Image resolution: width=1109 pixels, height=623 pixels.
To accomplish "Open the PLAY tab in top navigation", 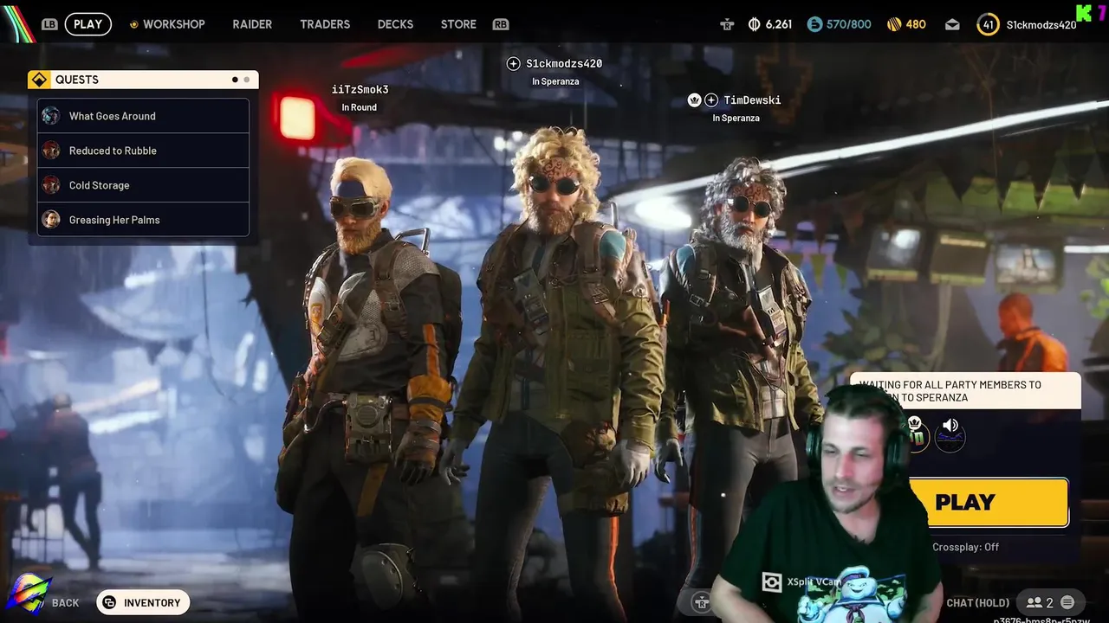I will click(88, 24).
